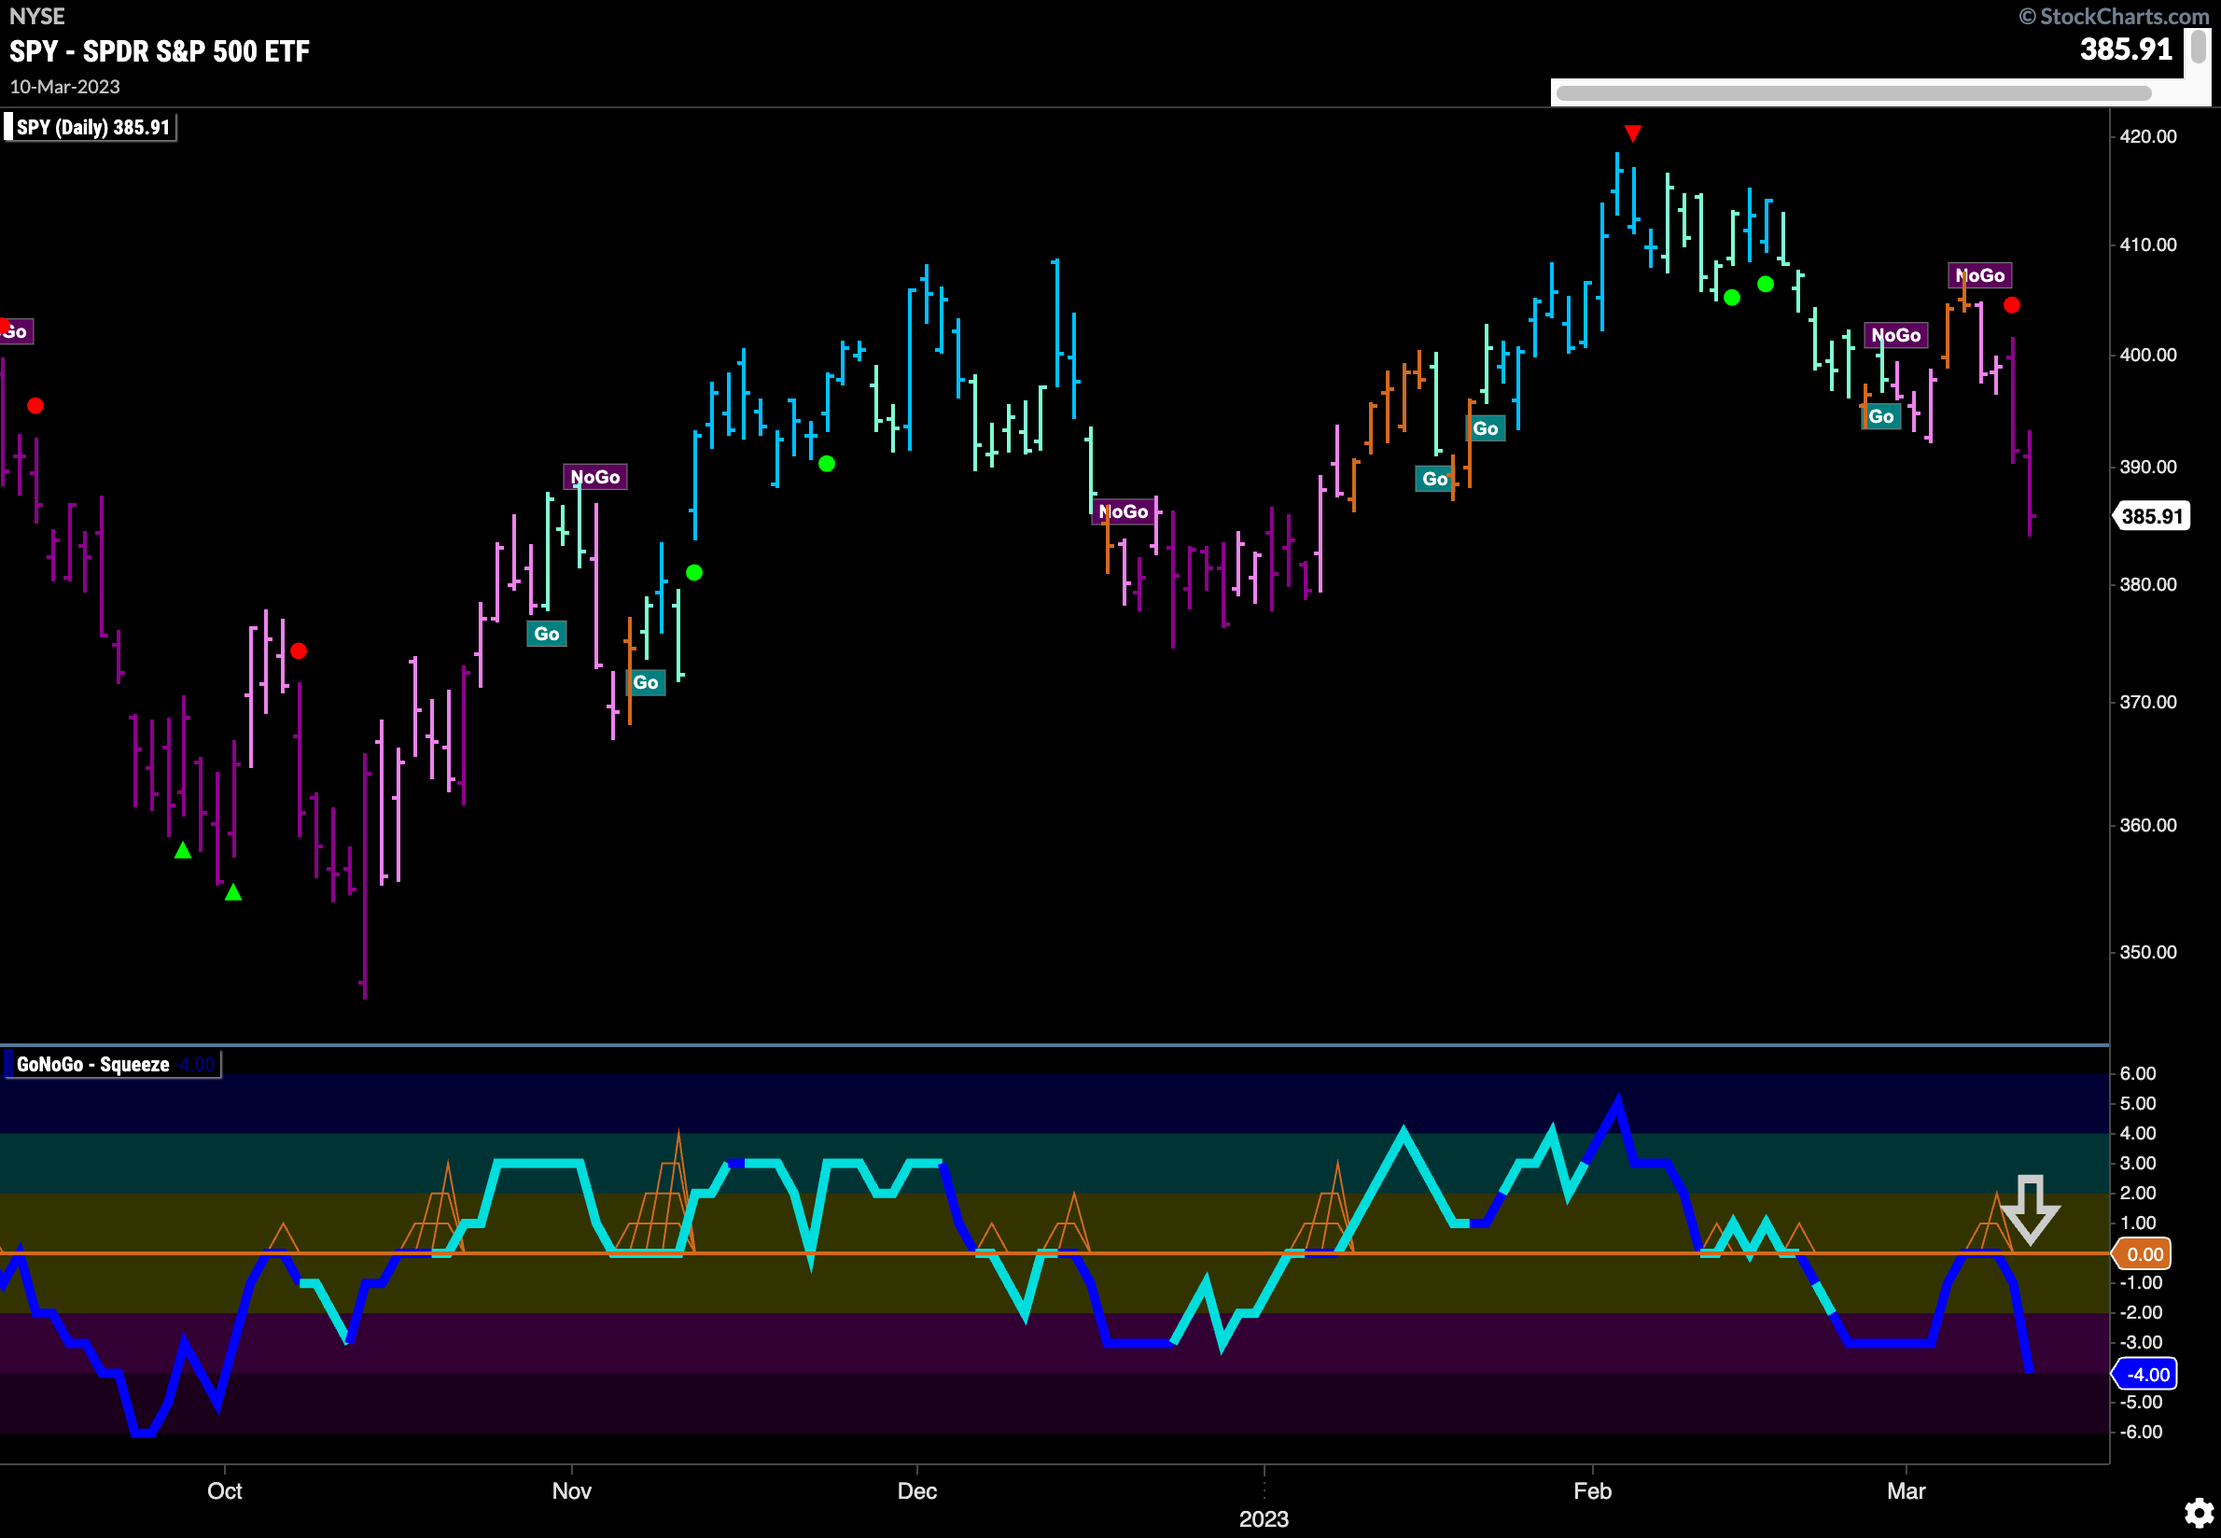Click the -2.00 squeeze axis label
The width and height of the screenshot is (2221, 1538).
(x=2140, y=1312)
